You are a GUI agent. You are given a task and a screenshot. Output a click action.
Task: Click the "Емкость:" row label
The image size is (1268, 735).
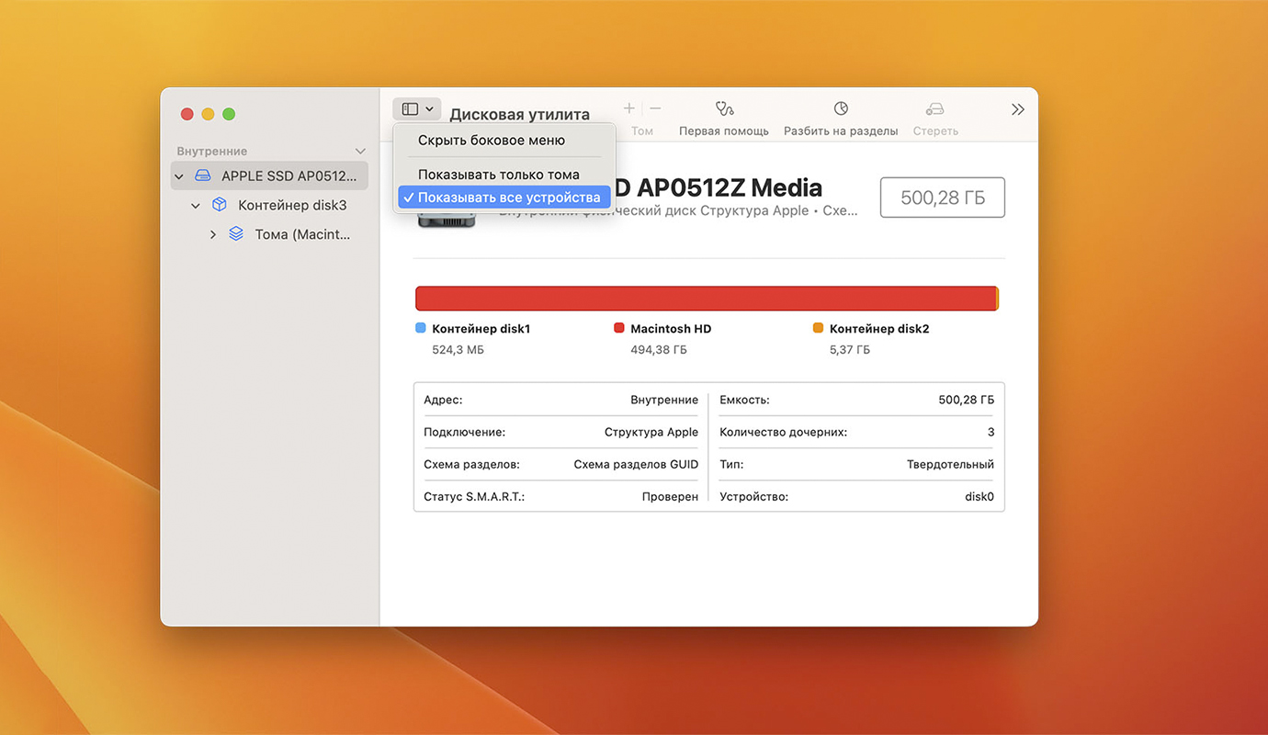[744, 401]
